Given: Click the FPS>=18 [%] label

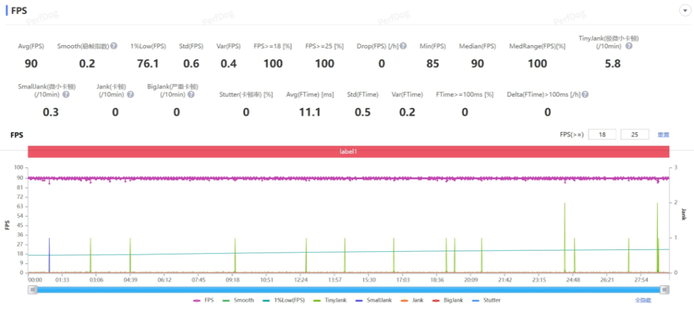Looking at the screenshot, I should click(x=272, y=46).
